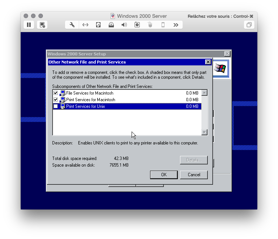Click the macOS red close window button

[26, 16]
